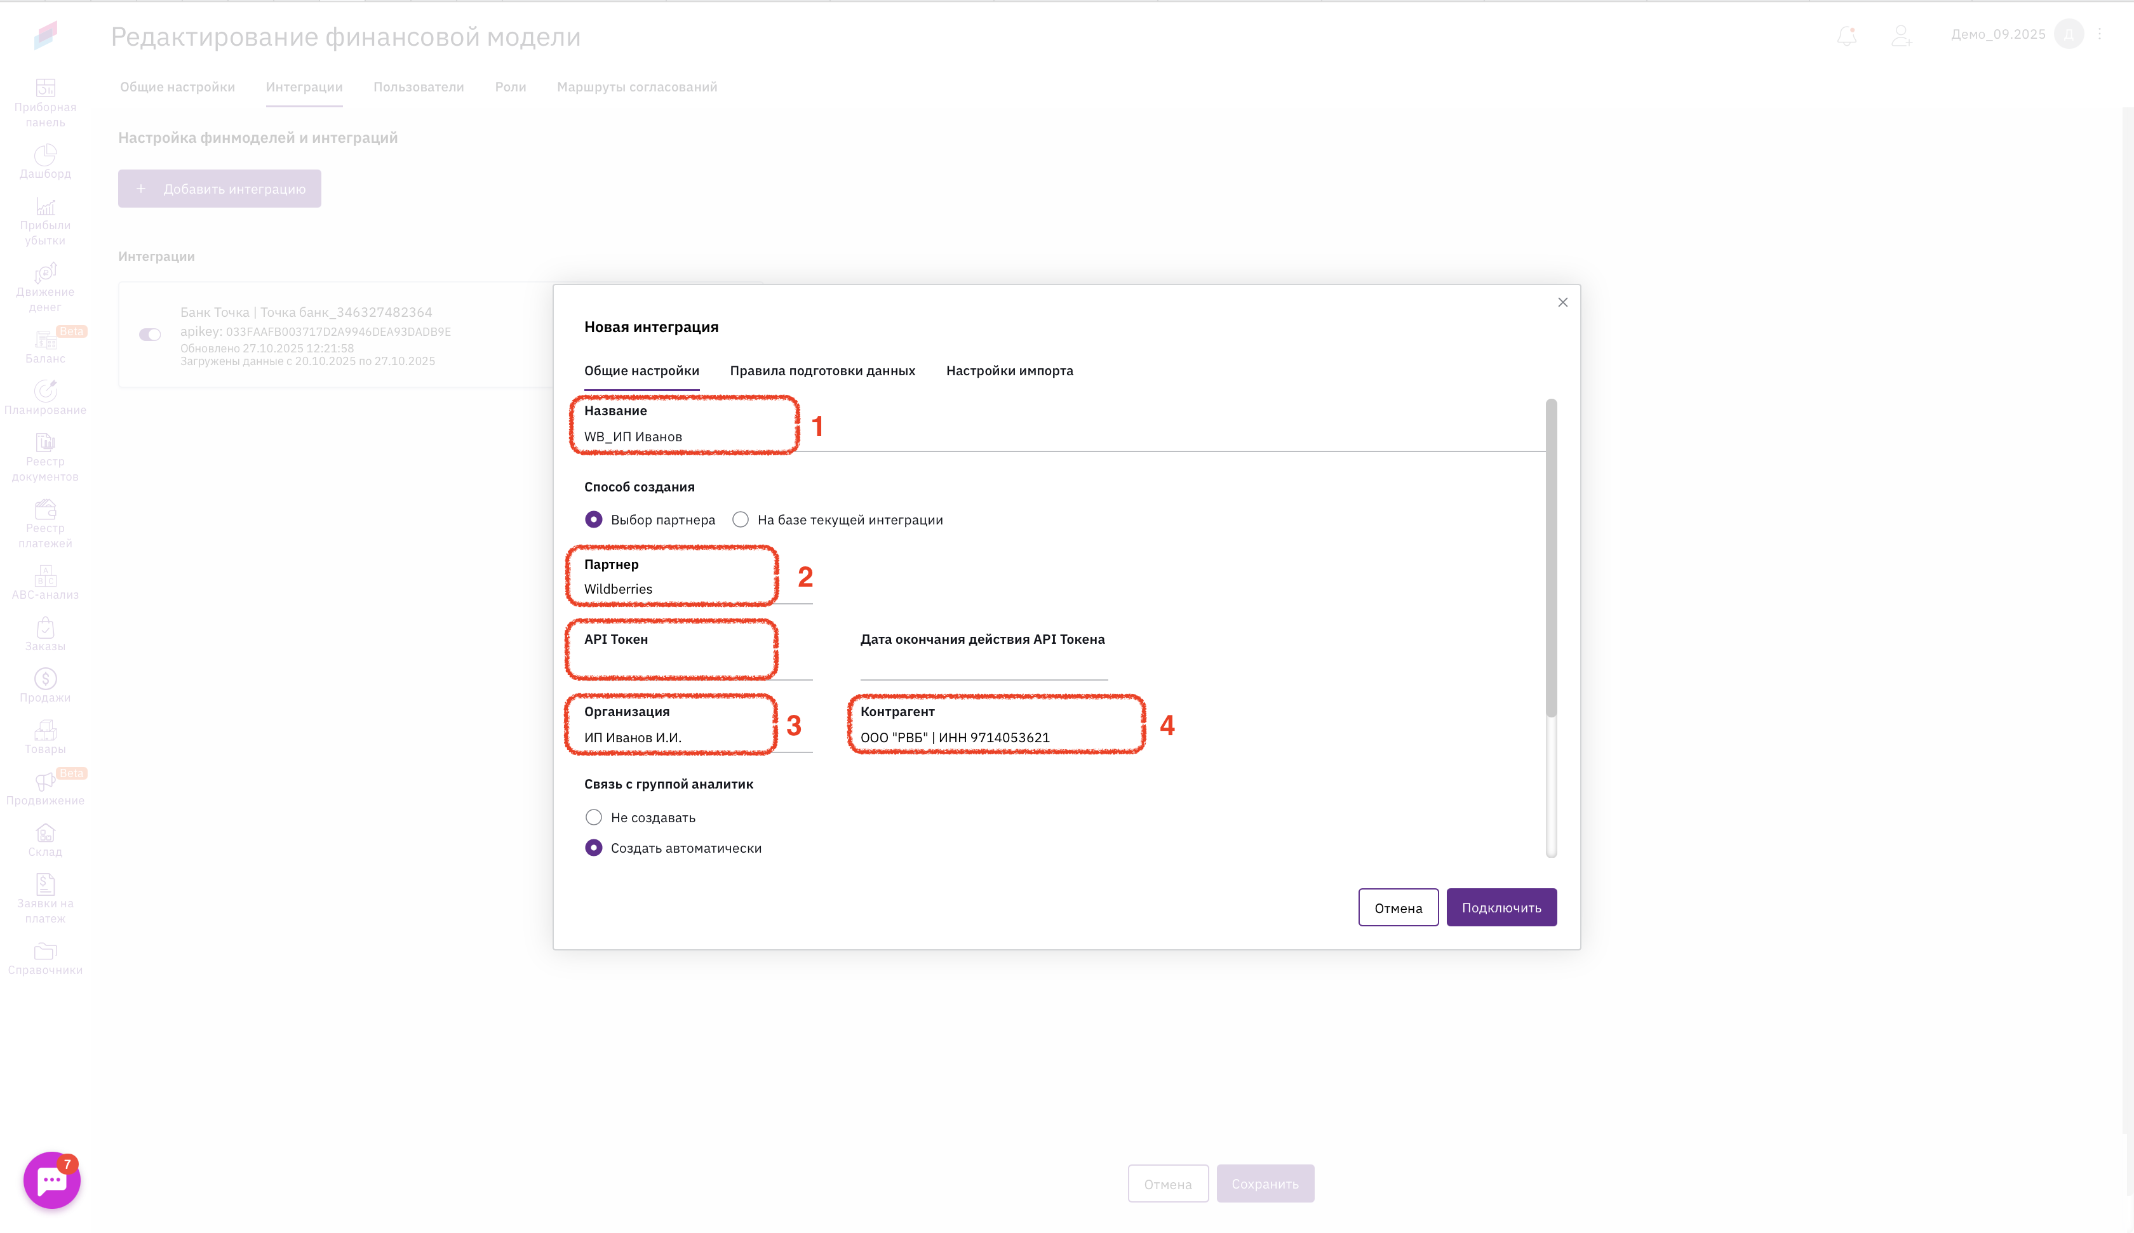Screen dimensions: 2134x1233
Task: Click Отмена in the integration dialog
Action: tap(1398, 908)
